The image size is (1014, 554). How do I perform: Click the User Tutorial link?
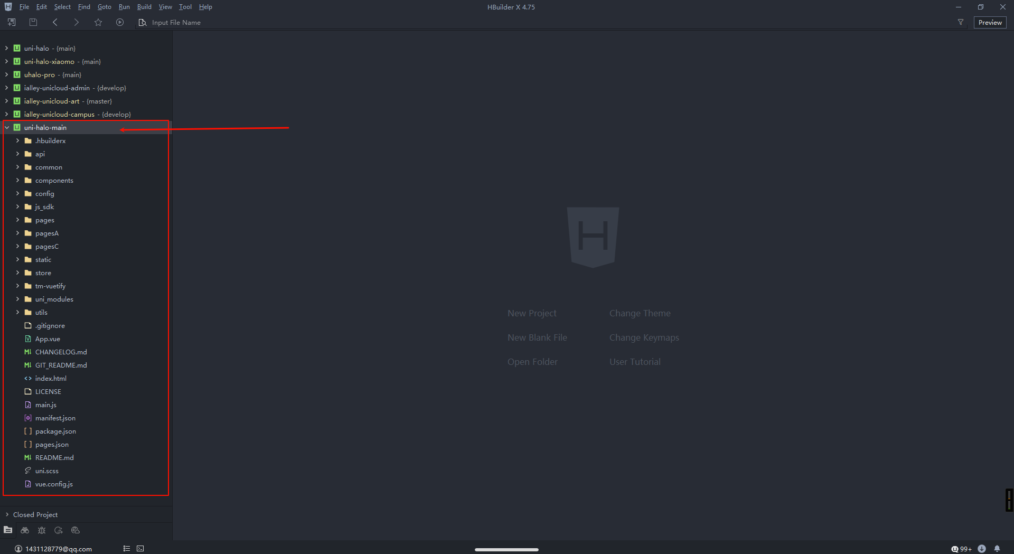(635, 362)
